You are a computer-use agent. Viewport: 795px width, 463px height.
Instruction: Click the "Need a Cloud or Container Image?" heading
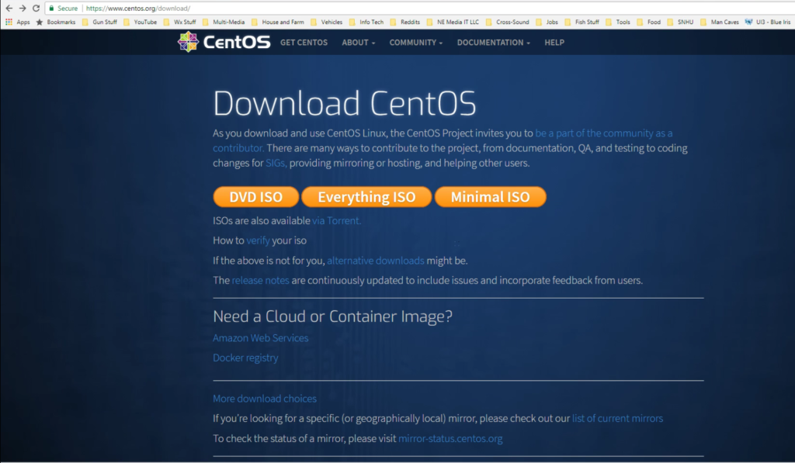coord(332,316)
